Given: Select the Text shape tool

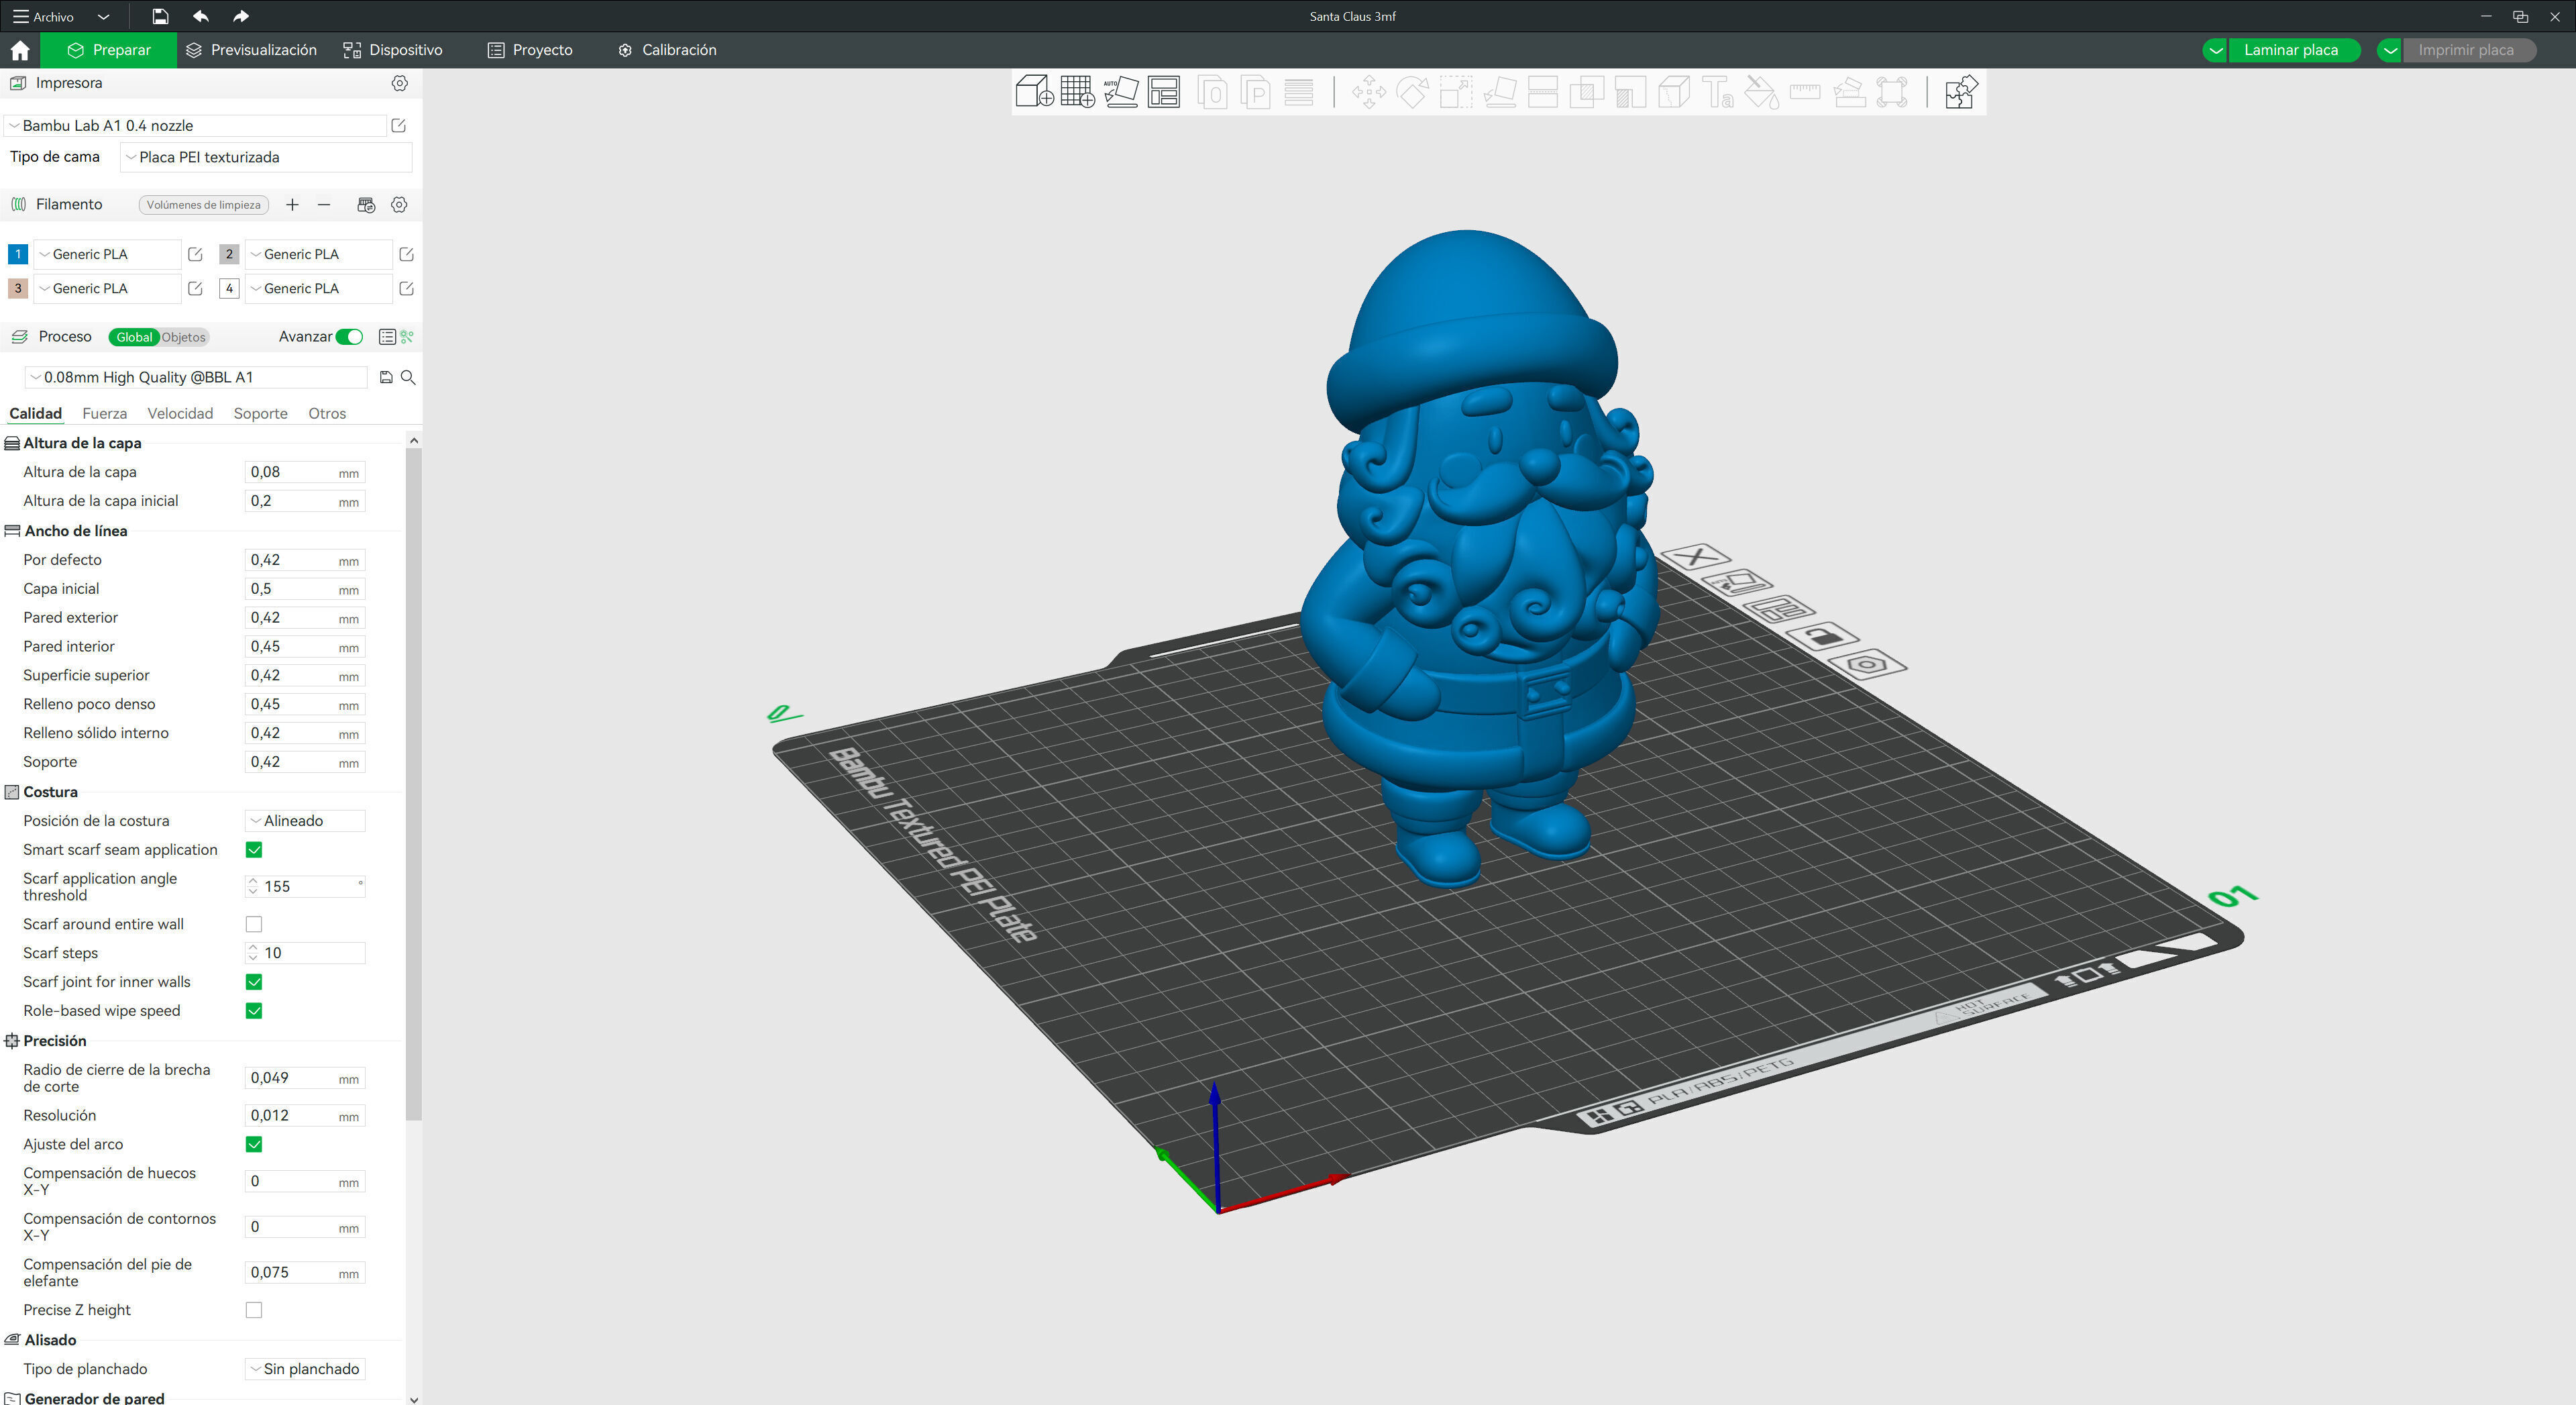Looking at the screenshot, I should tap(1718, 93).
